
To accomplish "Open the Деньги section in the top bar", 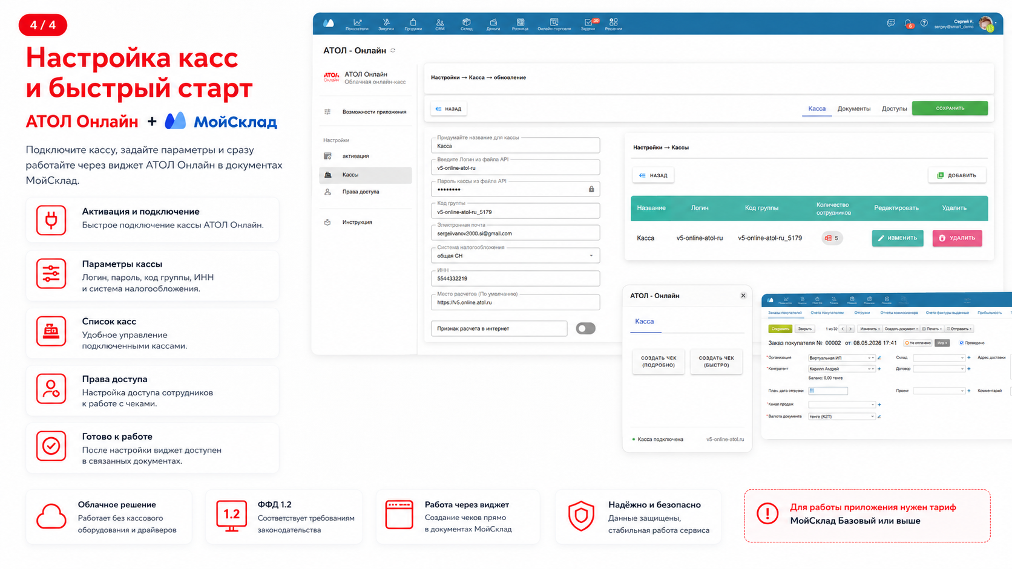I will [493, 24].
